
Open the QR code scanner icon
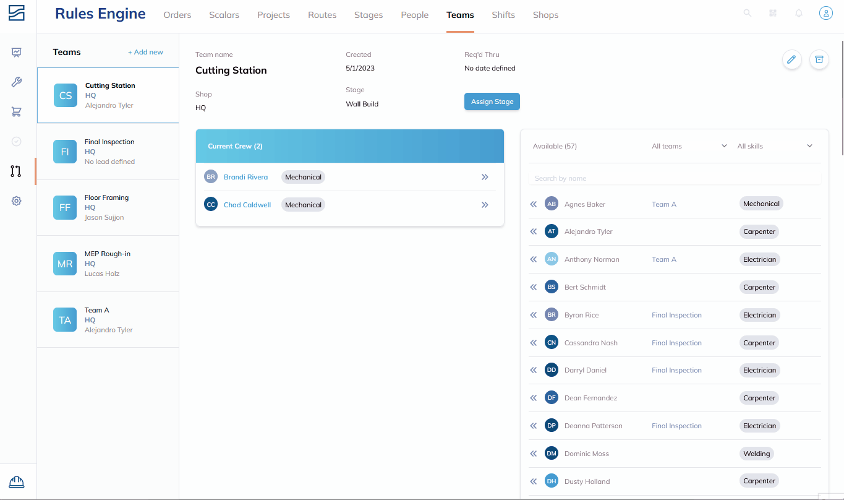773,13
